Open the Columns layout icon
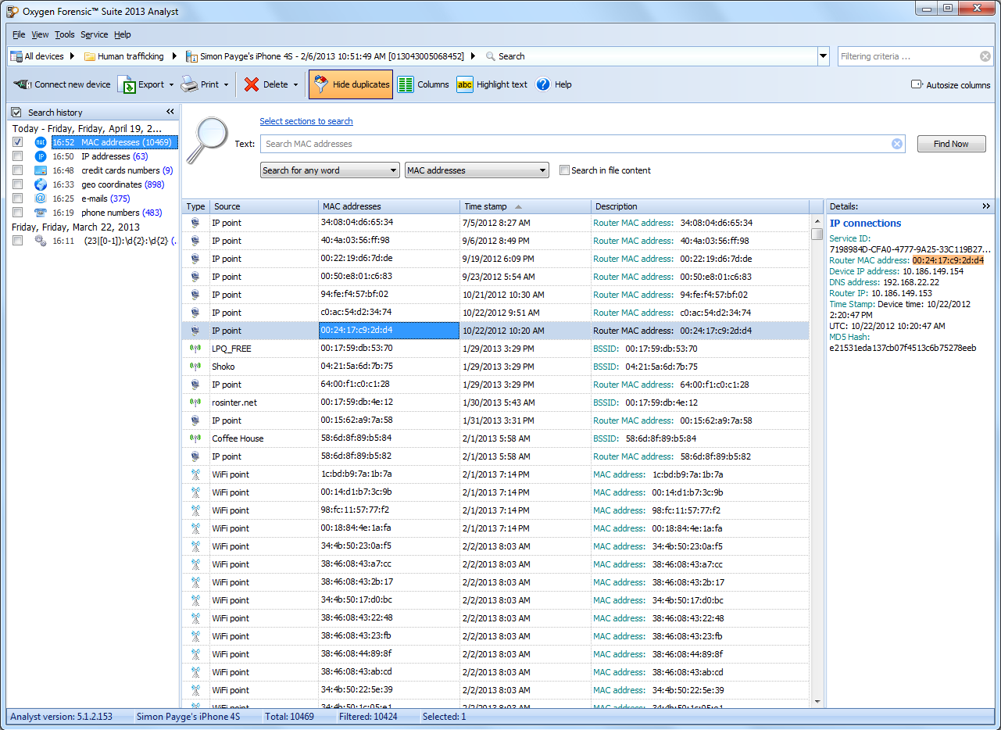 pyautogui.click(x=405, y=84)
